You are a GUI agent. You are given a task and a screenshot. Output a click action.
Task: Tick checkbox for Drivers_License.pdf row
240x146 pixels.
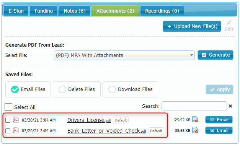(x=8, y=120)
